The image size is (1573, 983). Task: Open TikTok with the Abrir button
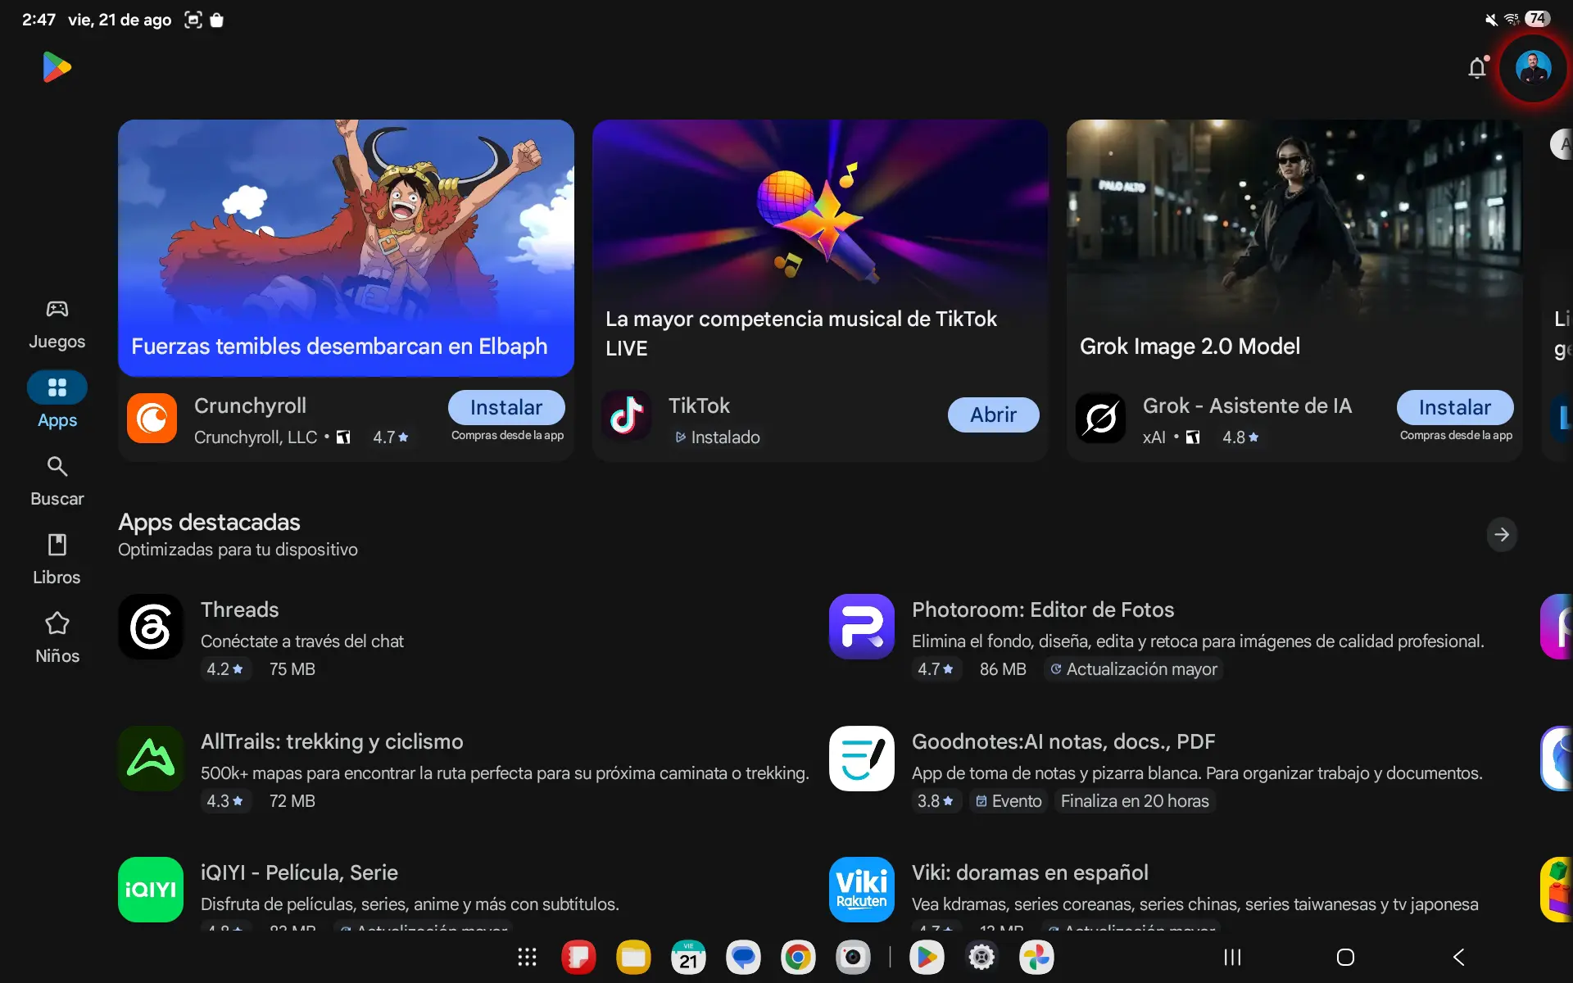993,414
